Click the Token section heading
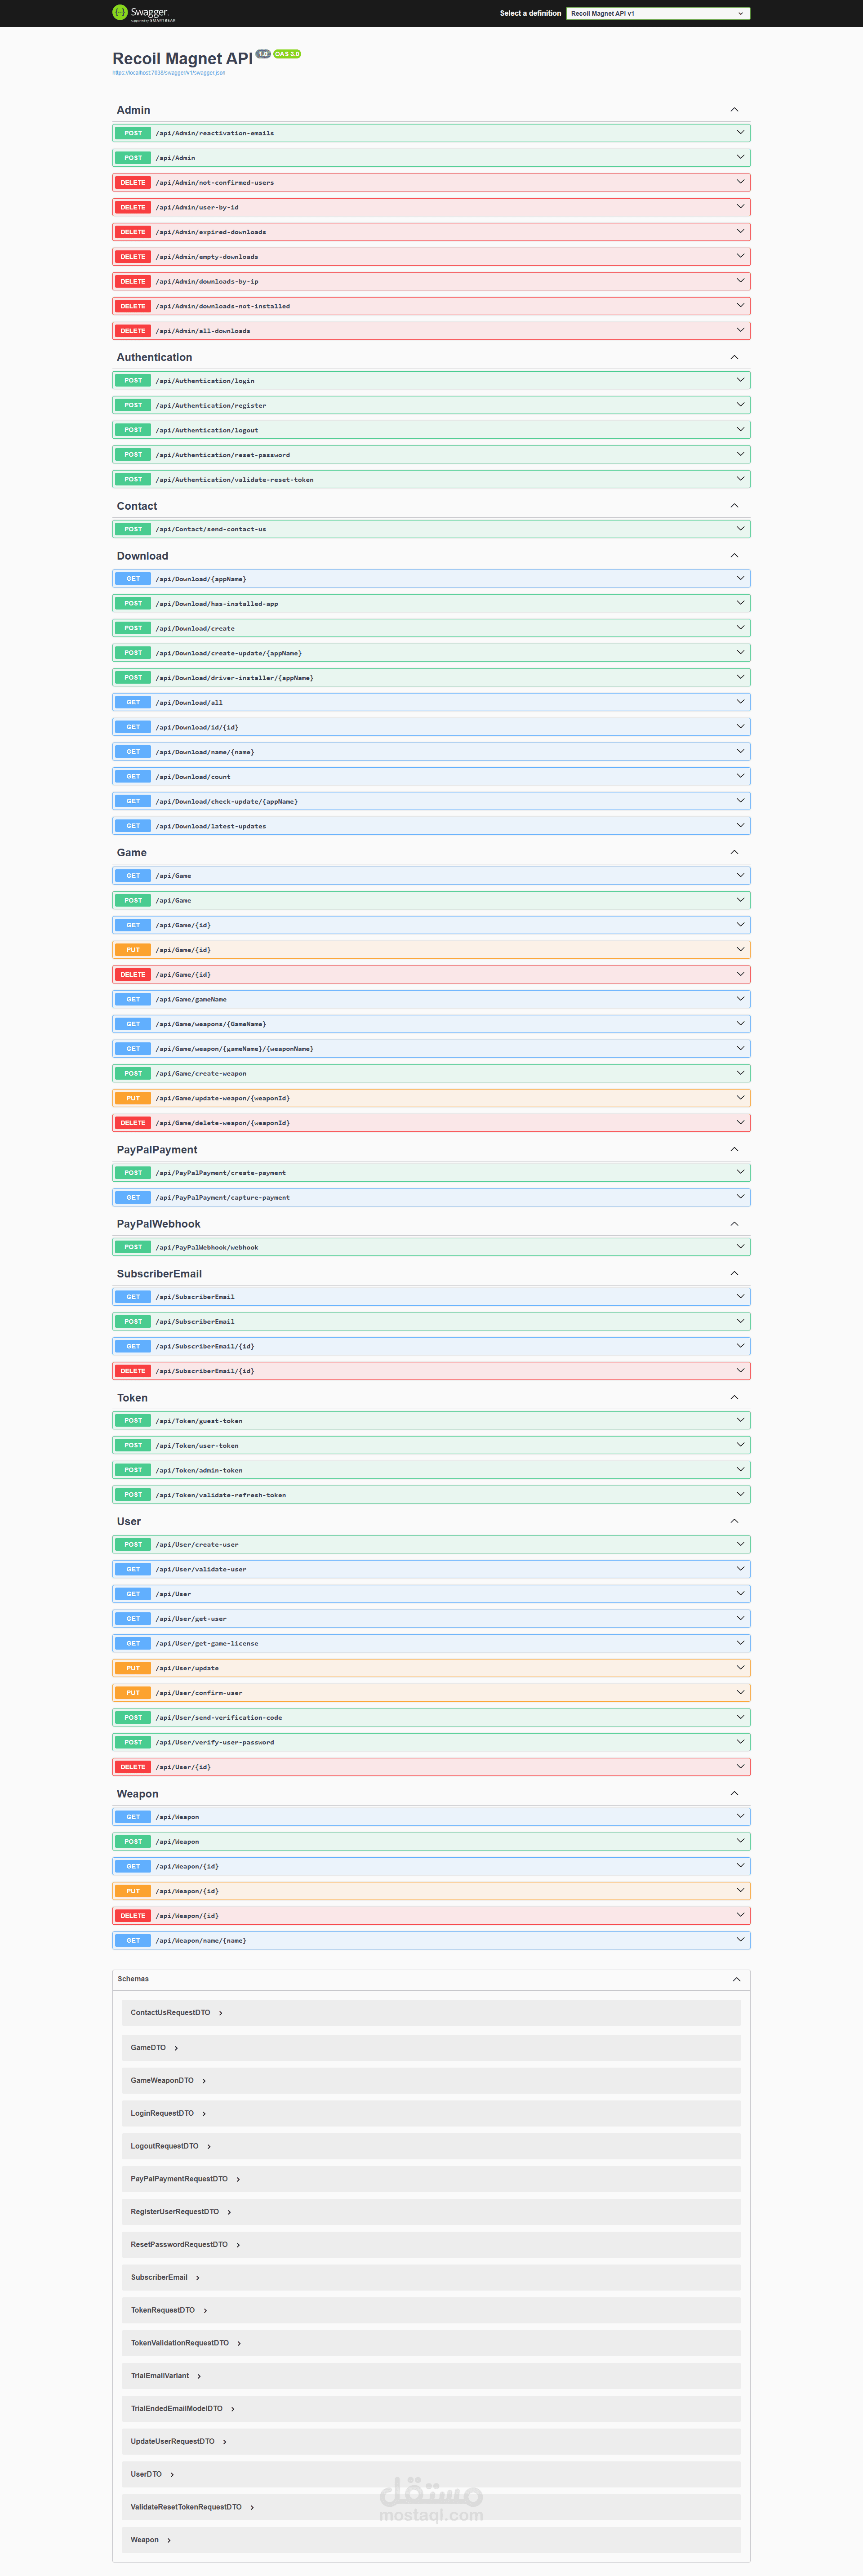863x2576 pixels. 132,1398
